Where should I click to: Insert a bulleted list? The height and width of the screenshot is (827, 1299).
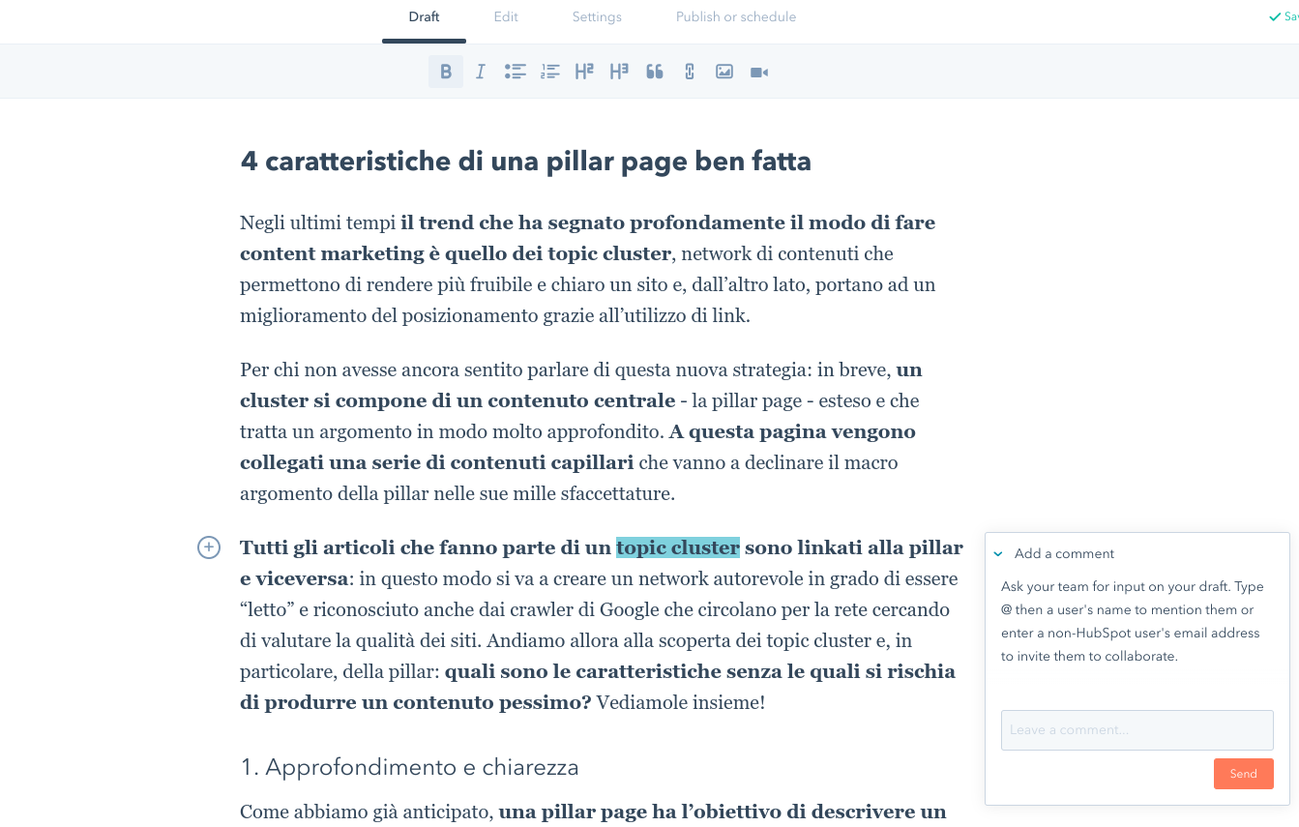point(516,72)
